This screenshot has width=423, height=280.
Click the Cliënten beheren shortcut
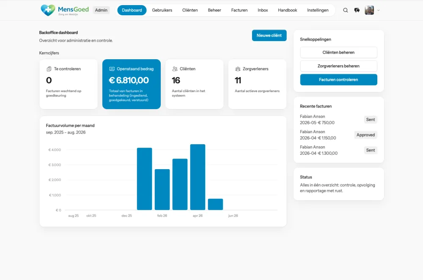(338, 52)
